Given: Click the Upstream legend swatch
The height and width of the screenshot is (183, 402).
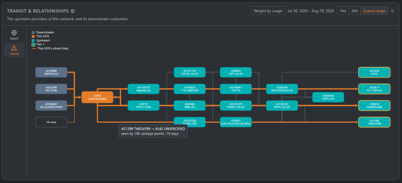Looking at the screenshot, I should tap(33, 40).
